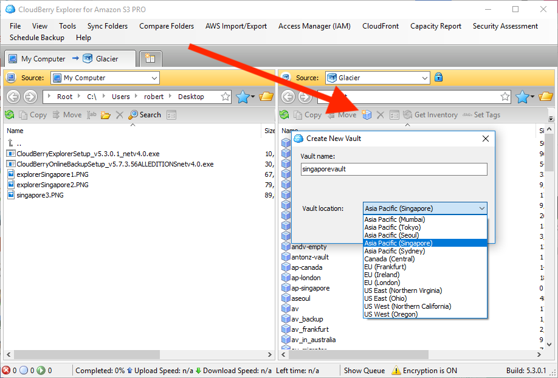
Task: Click the new folder icon in left toolbar
Action: click(105, 115)
